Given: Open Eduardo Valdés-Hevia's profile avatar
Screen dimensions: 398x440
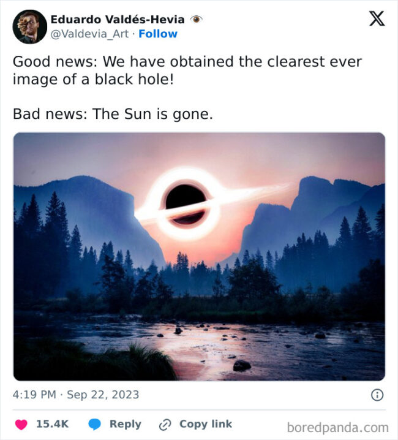Looking at the screenshot, I should coord(29,27).
